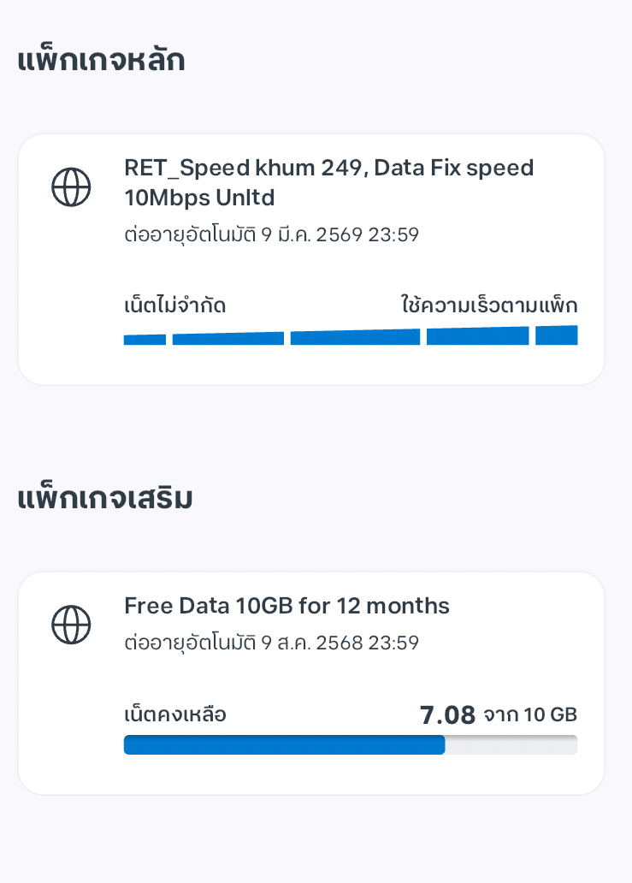Click globe icon in main package card
Image resolution: width=632 pixels, height=883 pixels.
tap(71, 187)
